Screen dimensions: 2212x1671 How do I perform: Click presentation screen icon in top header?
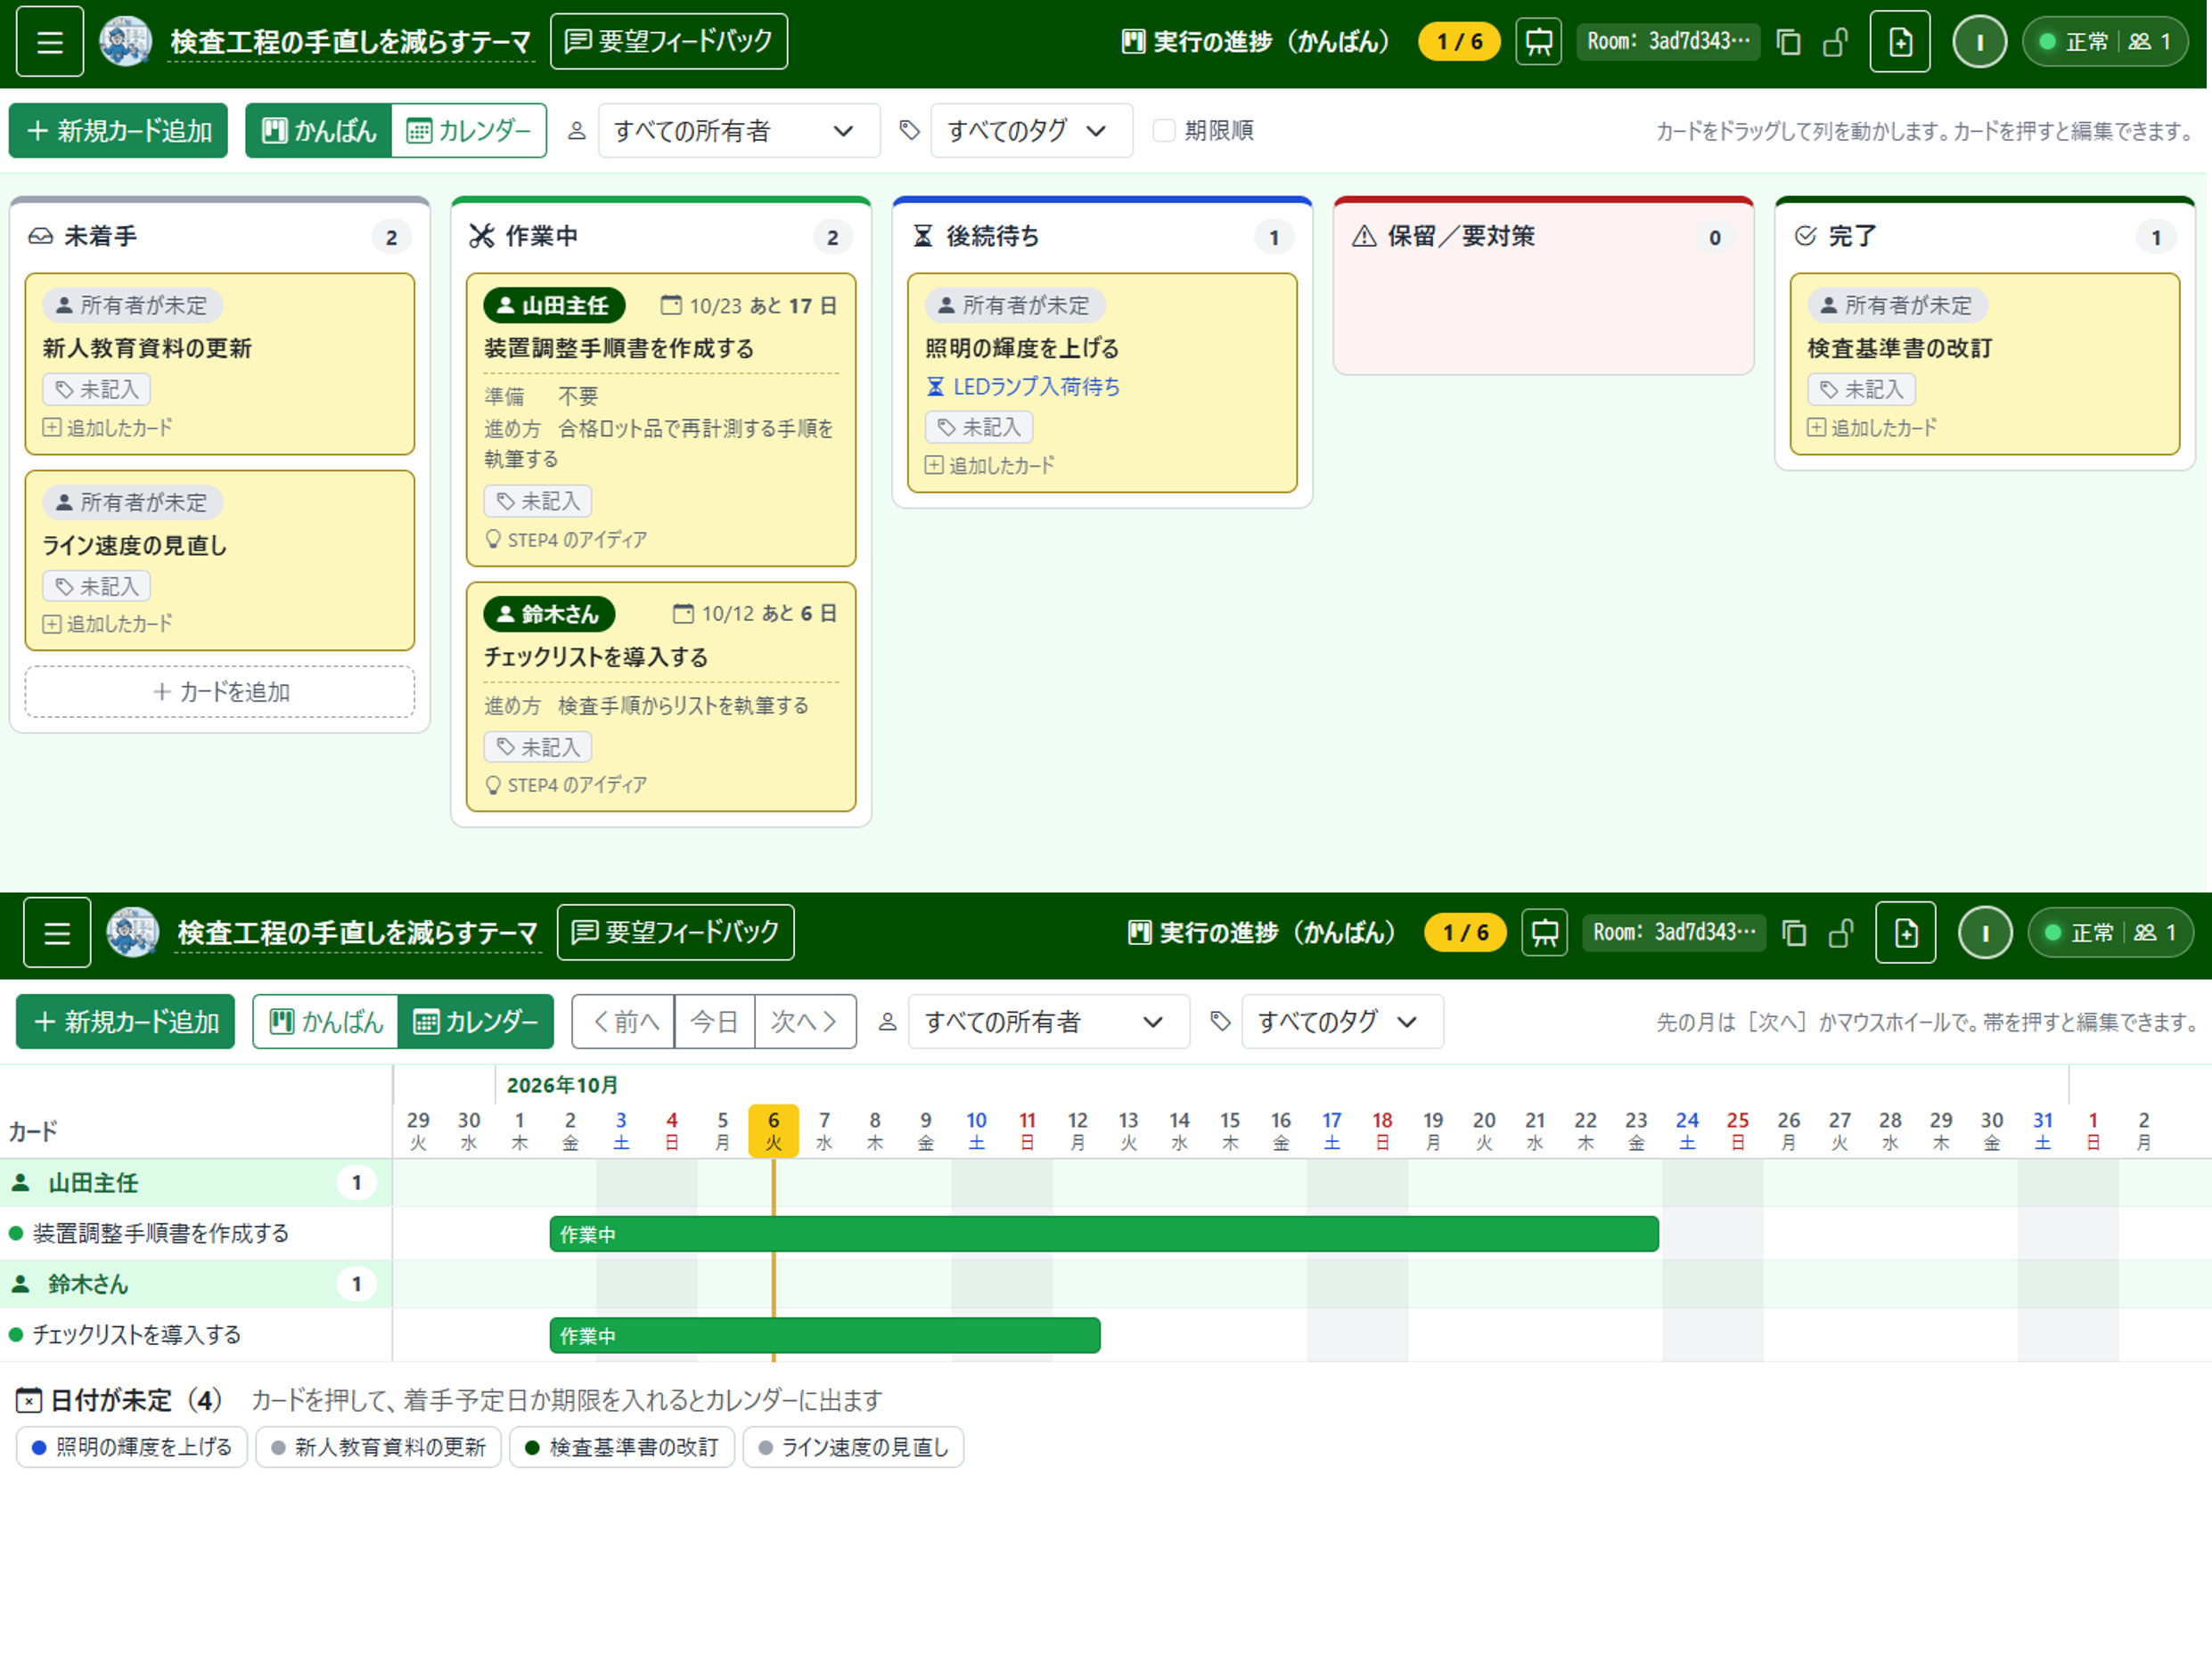tap(1538, 42)
